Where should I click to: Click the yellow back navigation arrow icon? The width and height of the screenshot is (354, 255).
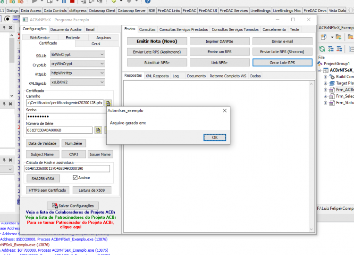click(114, 1)
